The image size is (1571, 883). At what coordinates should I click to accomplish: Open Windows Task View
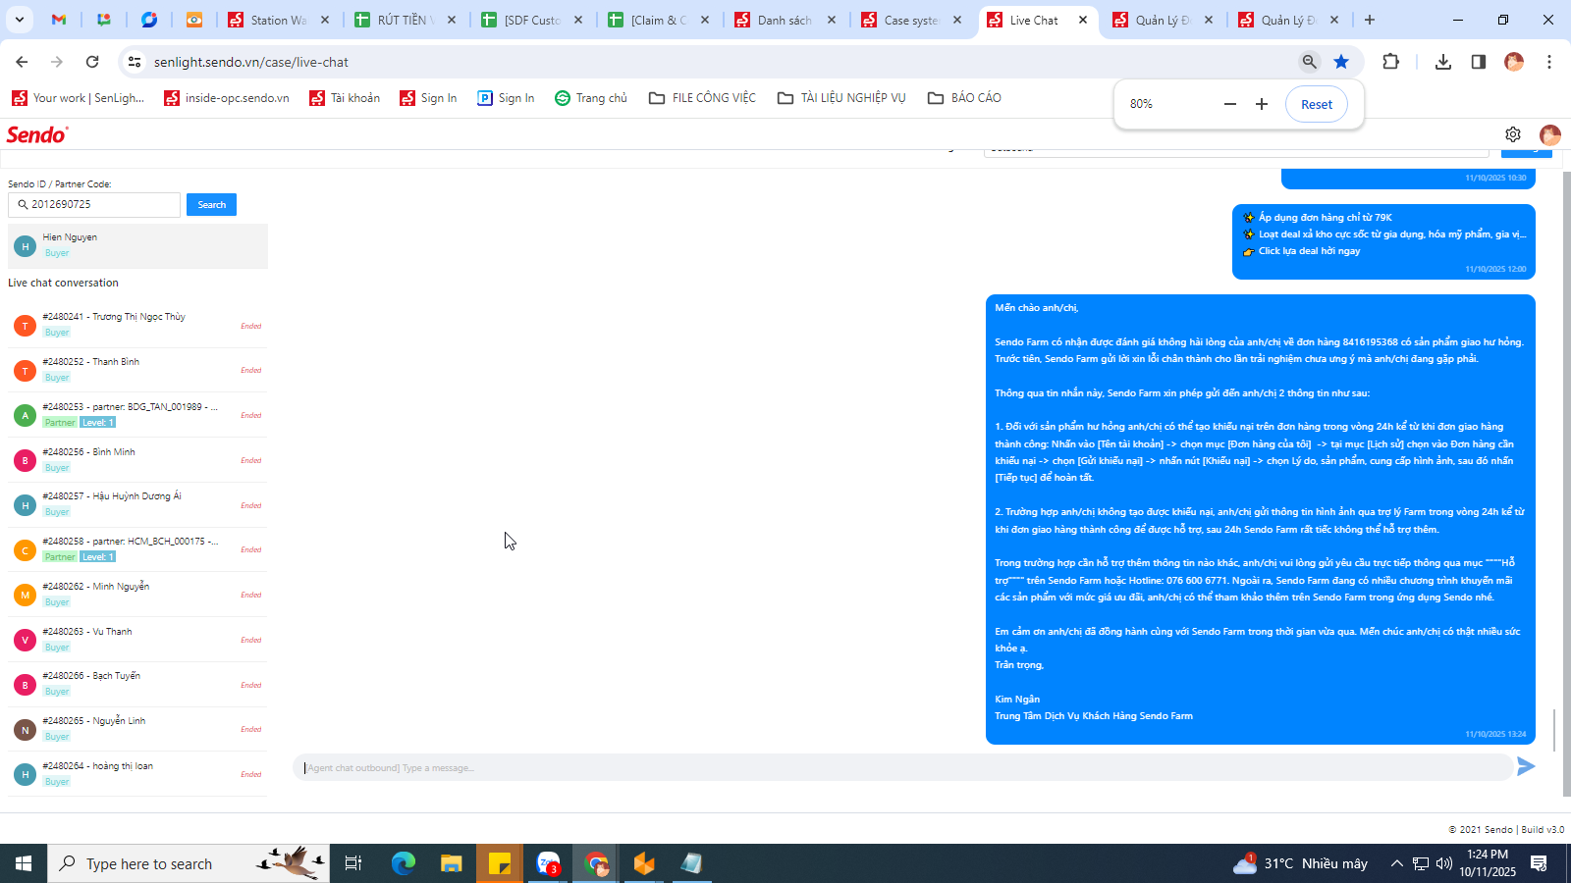[x=353, y=863]
